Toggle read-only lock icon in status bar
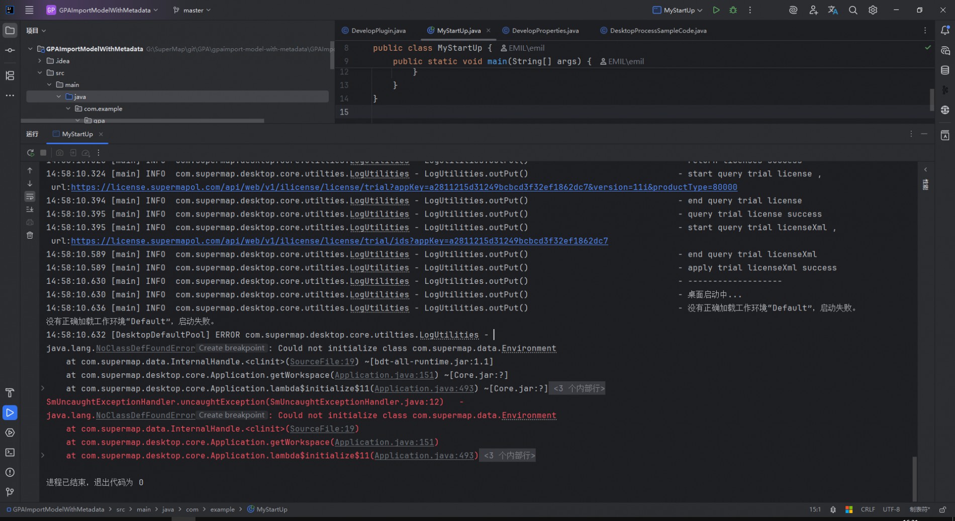955x521 pixels. 943,509
